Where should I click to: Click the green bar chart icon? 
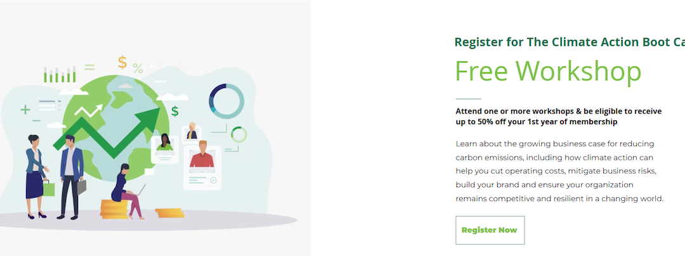coord(60,74)
